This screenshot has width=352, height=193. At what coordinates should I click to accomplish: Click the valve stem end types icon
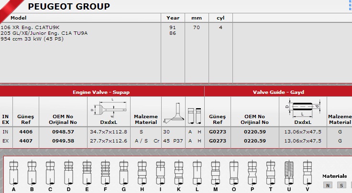pyautogui.click(x=194, y=116)
